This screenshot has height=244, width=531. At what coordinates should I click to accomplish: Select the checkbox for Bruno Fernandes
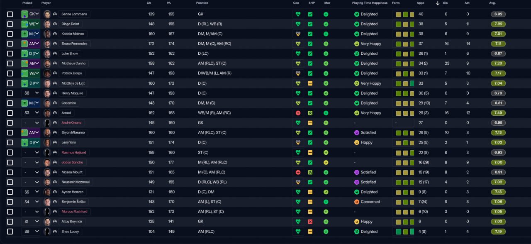pos(10,44)
